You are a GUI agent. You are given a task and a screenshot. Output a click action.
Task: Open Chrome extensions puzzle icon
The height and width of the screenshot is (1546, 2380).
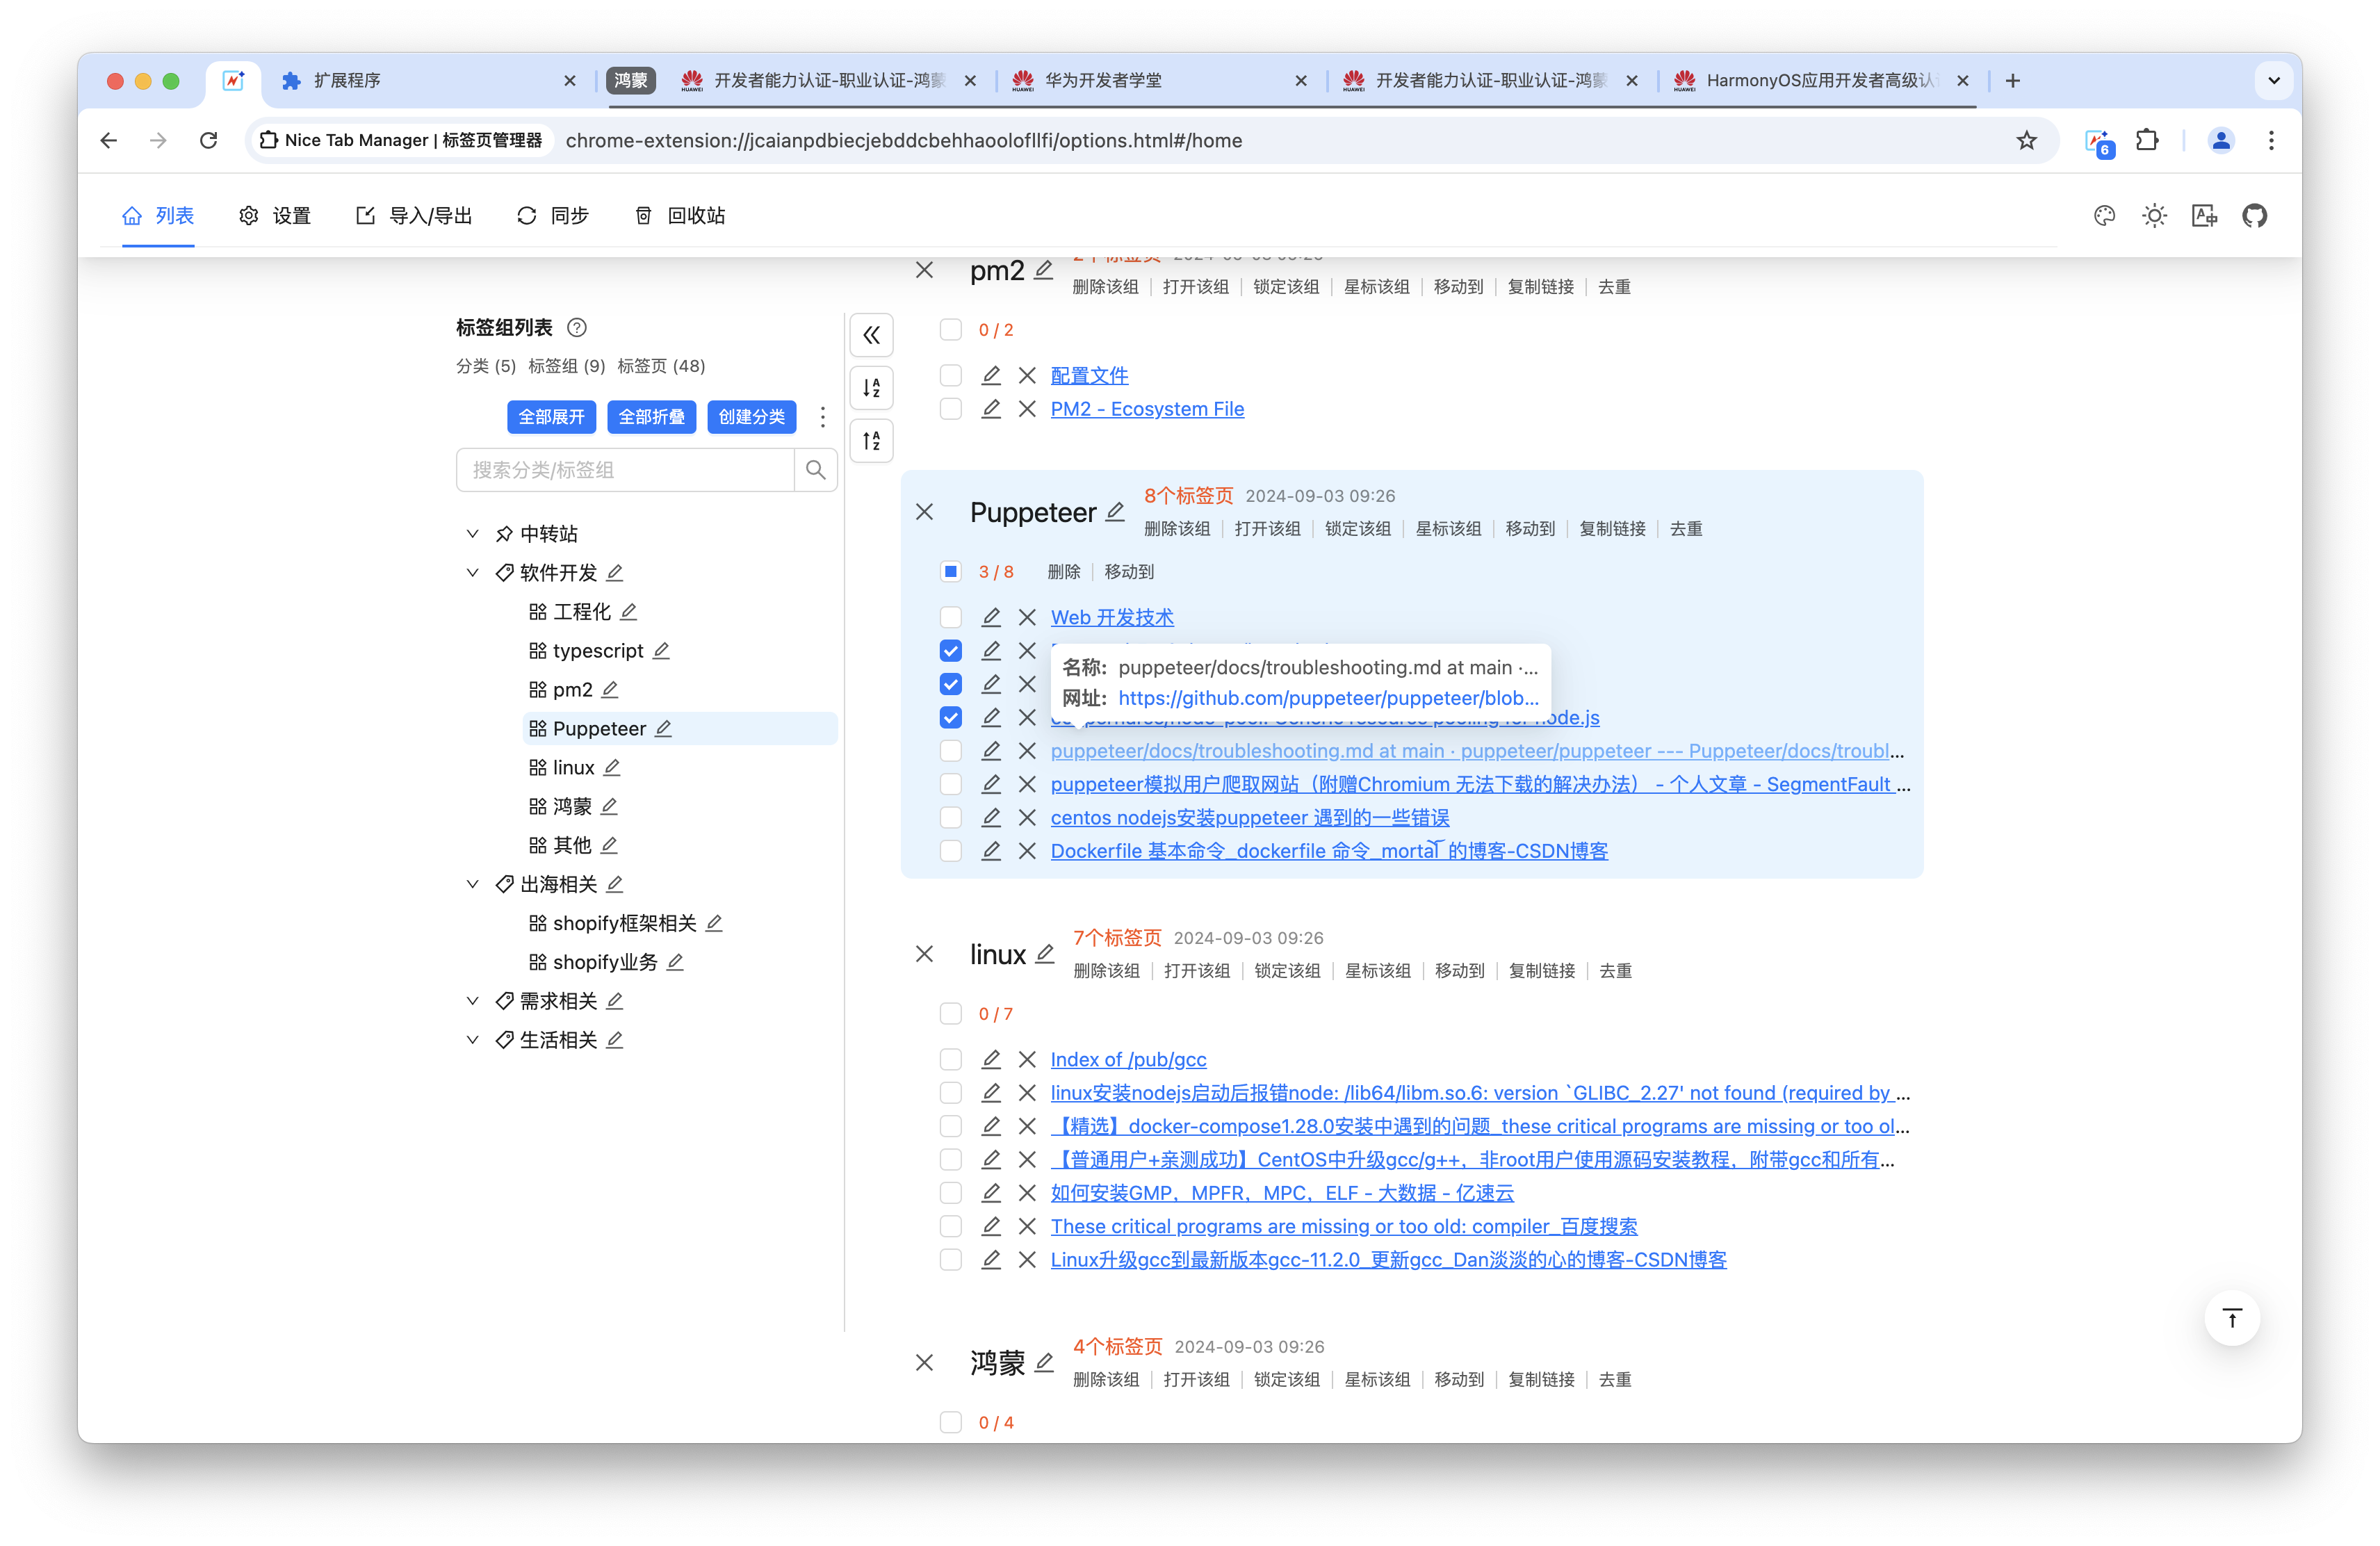point(2147,141)
